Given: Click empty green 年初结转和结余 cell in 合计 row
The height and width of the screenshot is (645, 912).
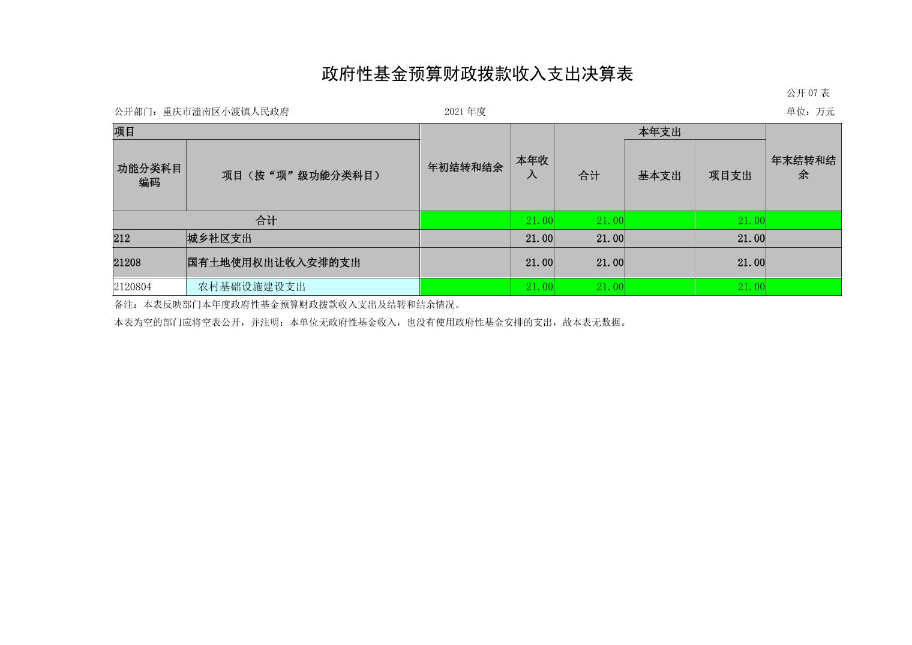Looking at the screenshot, I should [x=465, y=220].
